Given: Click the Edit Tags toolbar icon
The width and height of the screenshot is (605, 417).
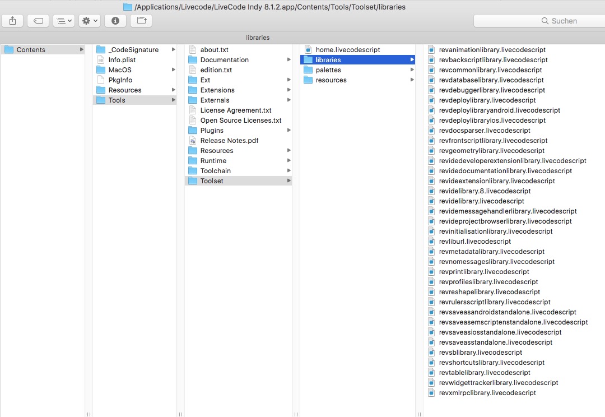Looking at the screenshot, I should [38, 21].
